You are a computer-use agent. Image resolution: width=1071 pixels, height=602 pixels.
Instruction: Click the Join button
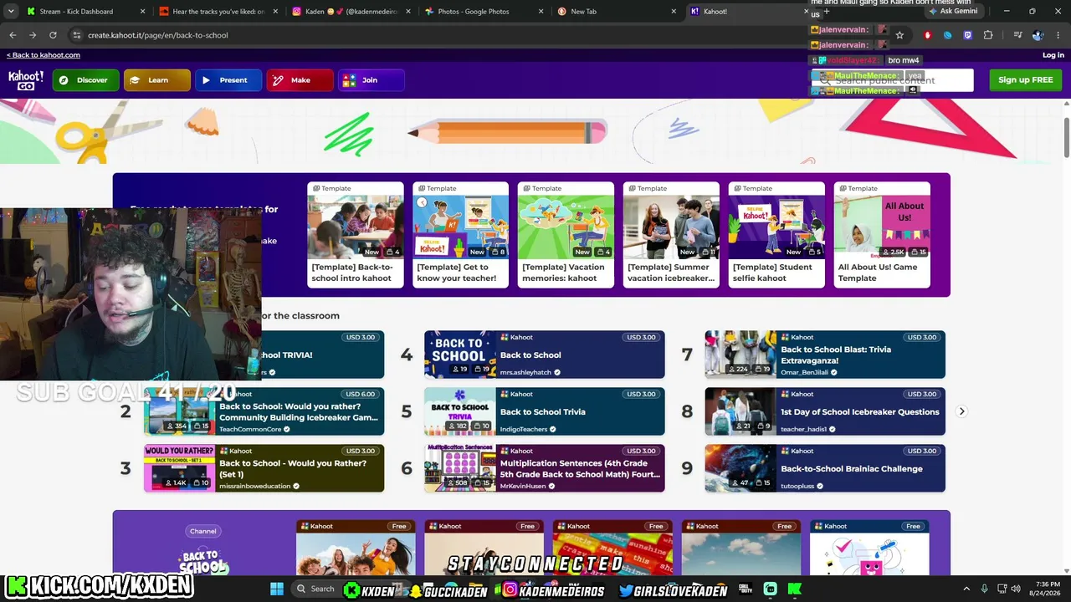coord(372,80)
